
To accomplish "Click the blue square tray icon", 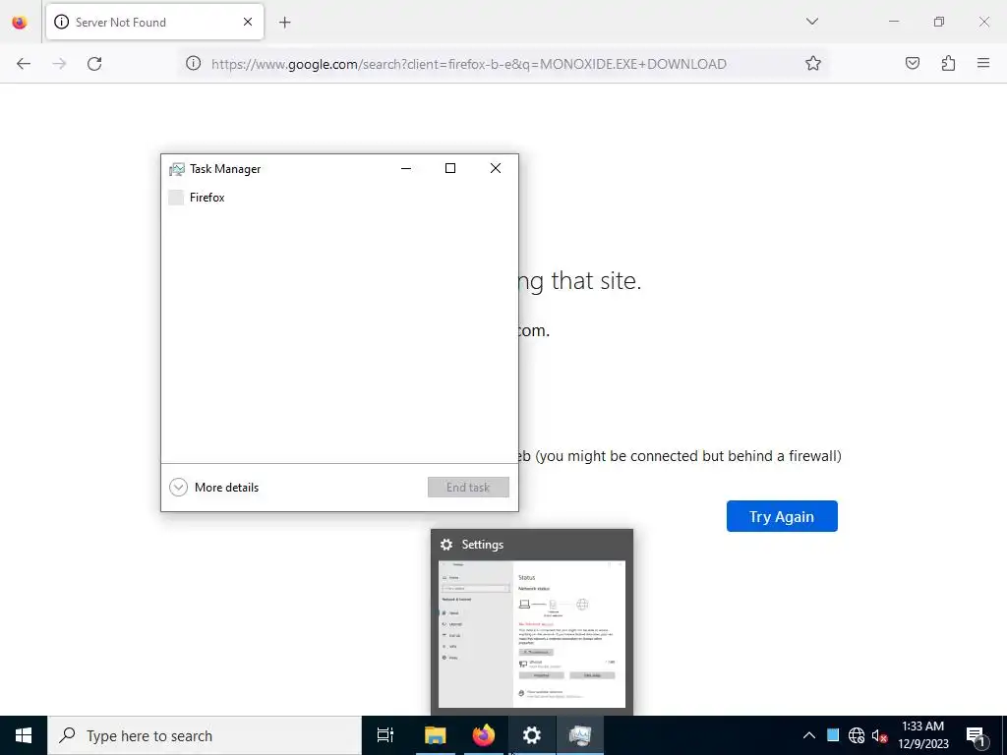I will 833,735.
